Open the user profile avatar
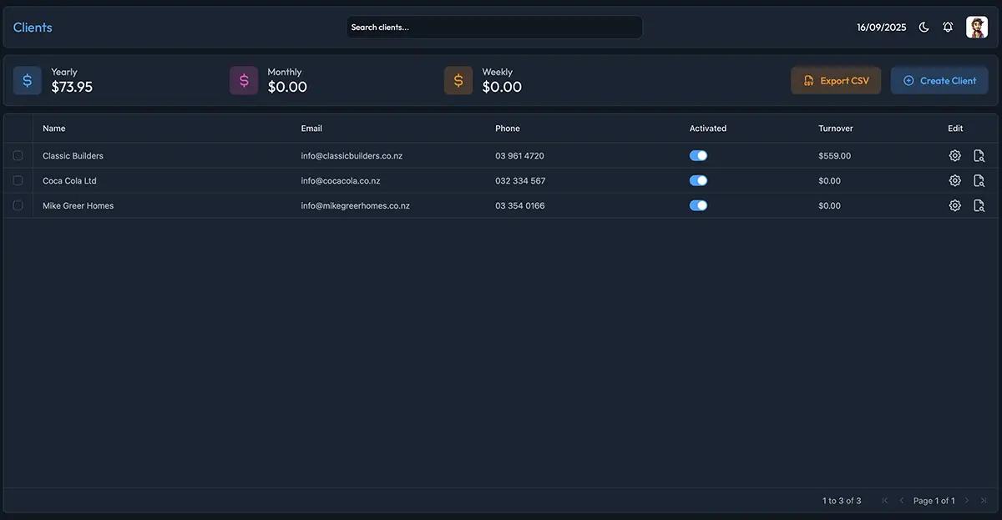The height and width of the screenshot is (520, 1002). pyautogui.click(x=976, y=28)
